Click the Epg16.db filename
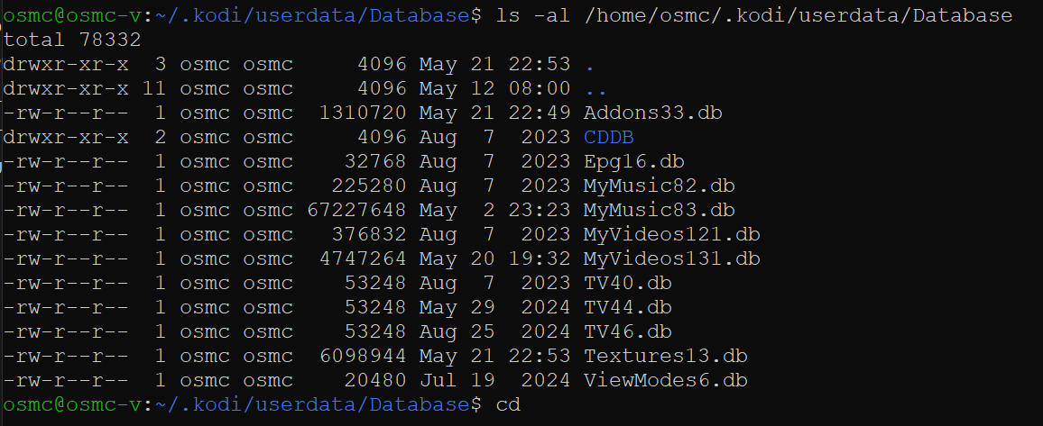This screenshot has height=426, width=1043. coord(634,161)
